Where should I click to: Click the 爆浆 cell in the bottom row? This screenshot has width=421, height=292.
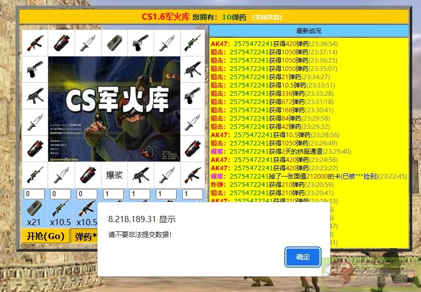(x=114, y=175)
